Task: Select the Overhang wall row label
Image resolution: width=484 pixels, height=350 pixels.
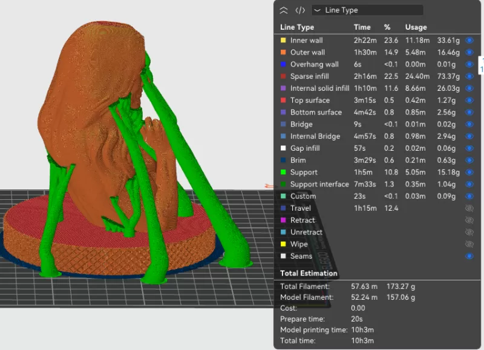Action: point(314,64)
